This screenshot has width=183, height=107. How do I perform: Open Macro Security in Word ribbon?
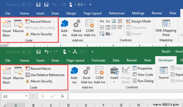(39, 34)
